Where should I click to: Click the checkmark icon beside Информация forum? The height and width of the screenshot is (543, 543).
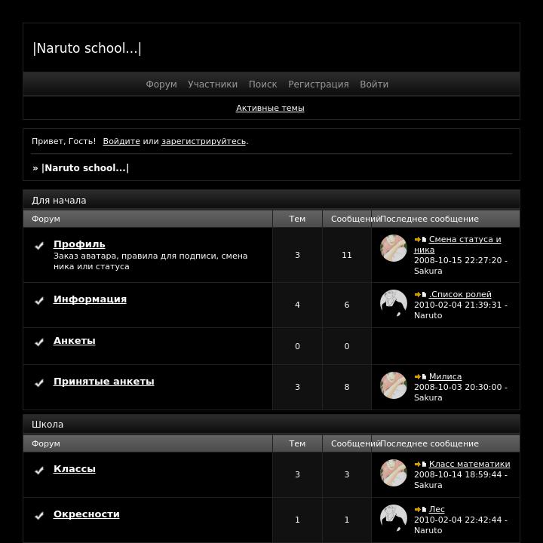click(x=39, y=301)
